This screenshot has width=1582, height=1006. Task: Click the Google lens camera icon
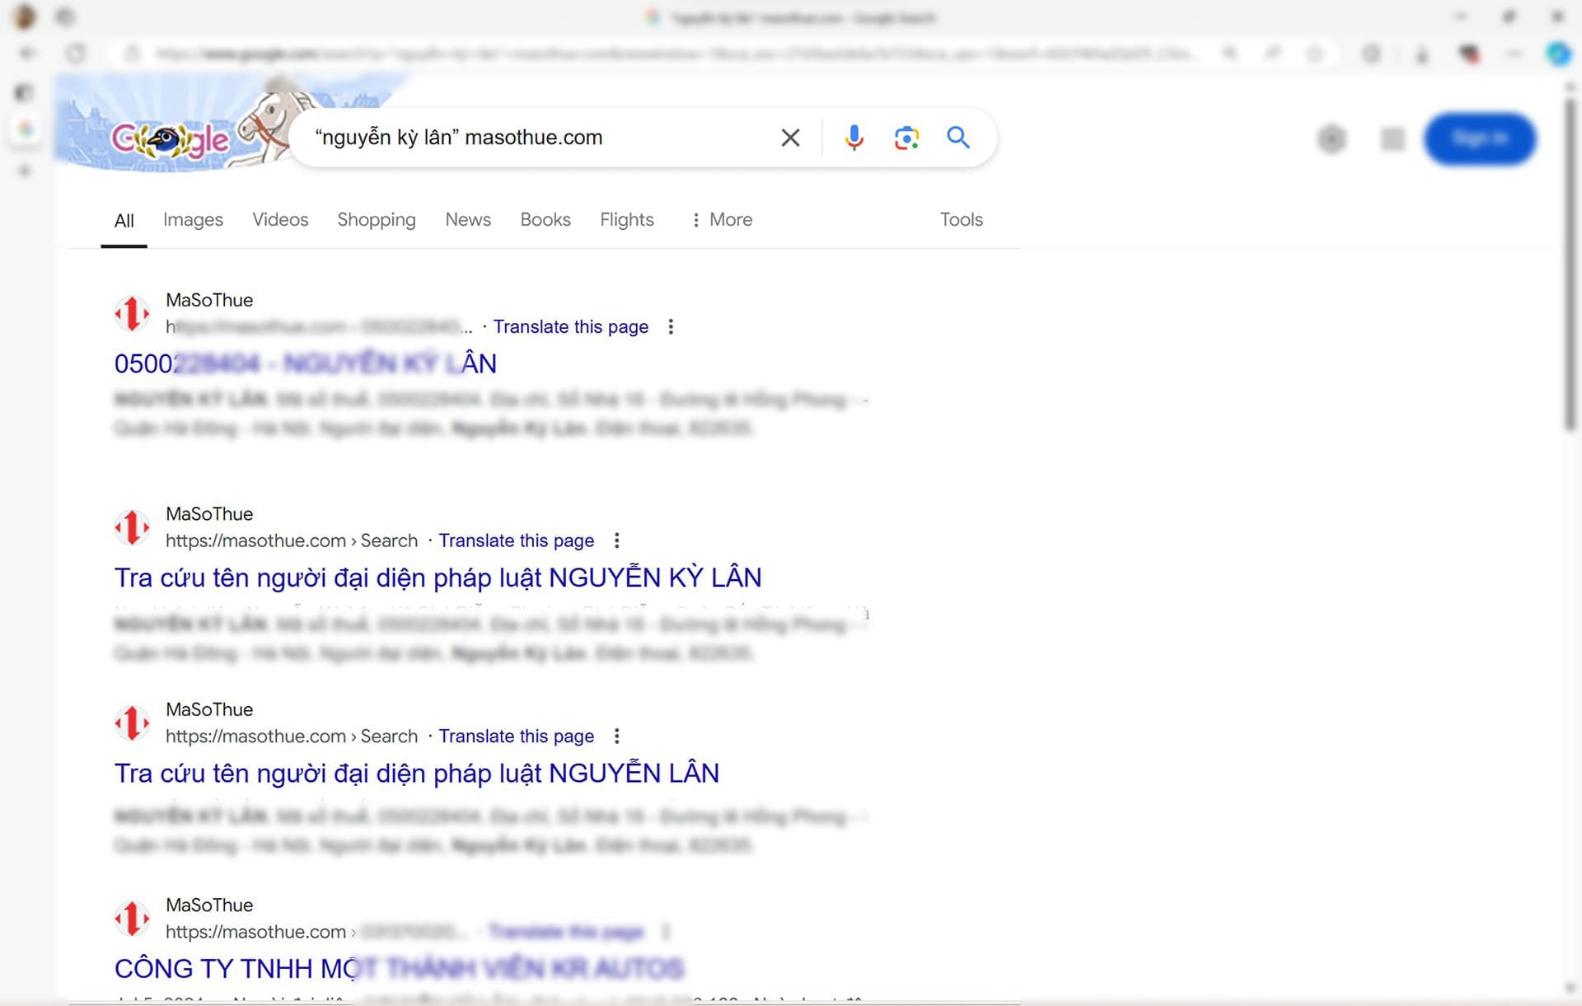(x=907, y=138)
